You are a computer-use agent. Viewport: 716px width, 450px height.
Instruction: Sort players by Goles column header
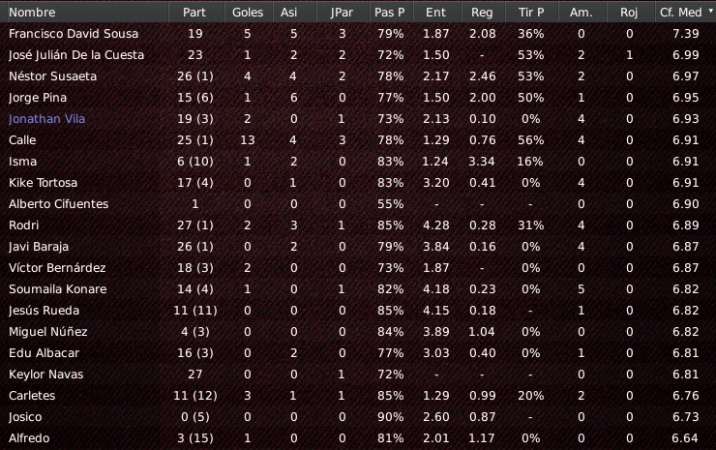click(x=248, y=13)
